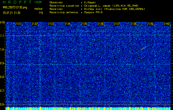Click the AirSpy mini receiver text
Viewport: 173px width, 110px height.
point(114,9)
